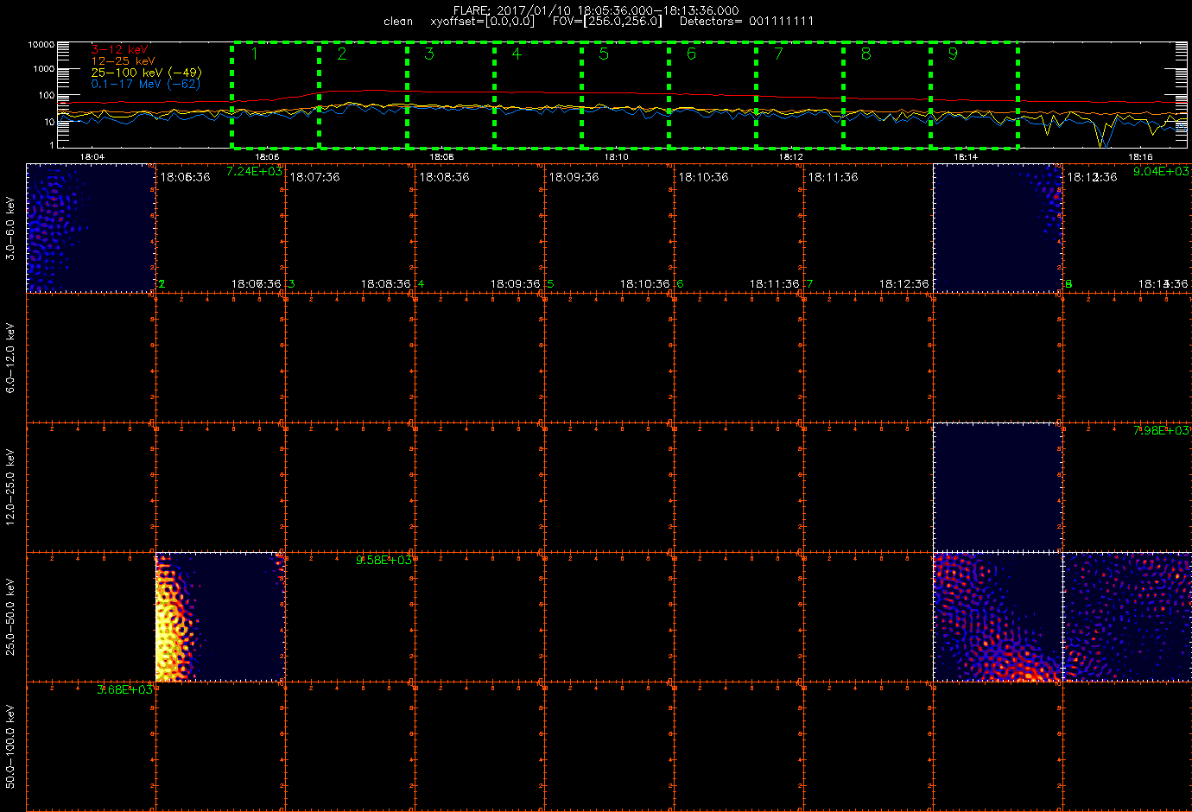Click interval number 4 in light curve
This screenshot has height=812, width=1192.
[517, 54]
